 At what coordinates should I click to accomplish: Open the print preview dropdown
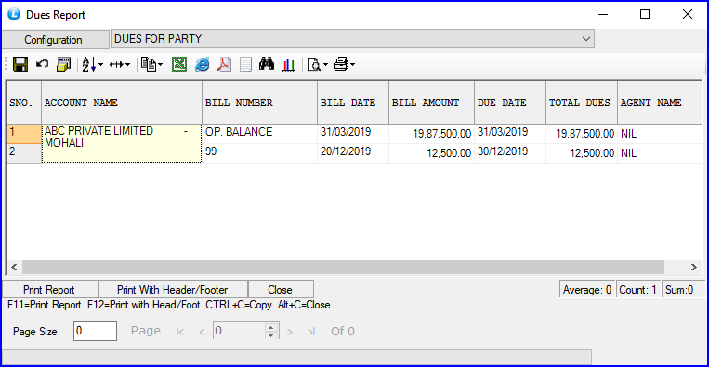tap(325, 65)
